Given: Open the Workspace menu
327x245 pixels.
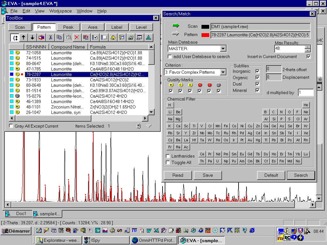Looking at the screenshot, I should 60,11.
